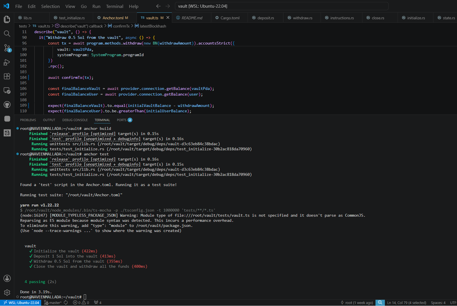This screenshot has height=306, width=457.
Task: Open the File menu
Action: click(x=19, y=6)
